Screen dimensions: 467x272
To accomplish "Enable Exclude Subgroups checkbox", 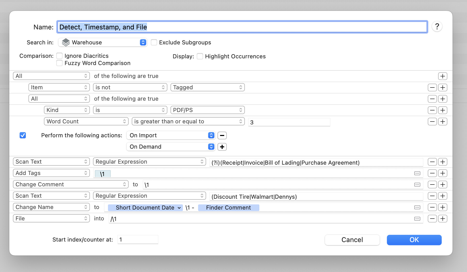I will 154,42.
